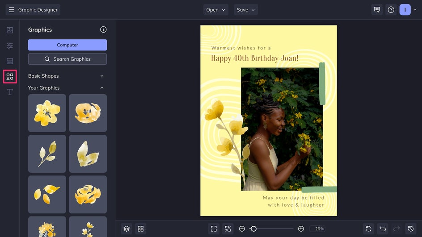422x237 pixels.
Task: Add the orange watercolor poppy graphic
Action: click(x=88, y=113)
